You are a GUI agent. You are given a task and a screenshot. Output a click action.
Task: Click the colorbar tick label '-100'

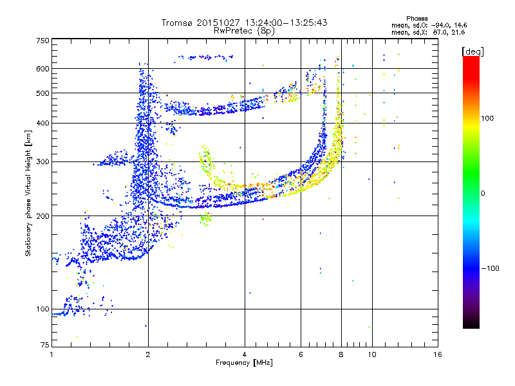click(490, 268)
